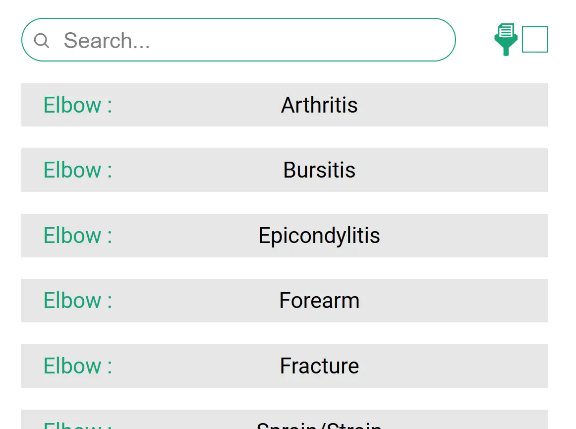Click the empty right side of the Arthritis row

tap(471, 105)
